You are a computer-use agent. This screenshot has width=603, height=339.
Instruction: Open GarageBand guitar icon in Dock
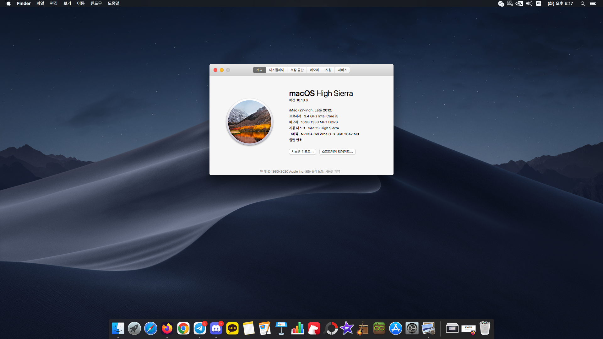click(363, 329)
